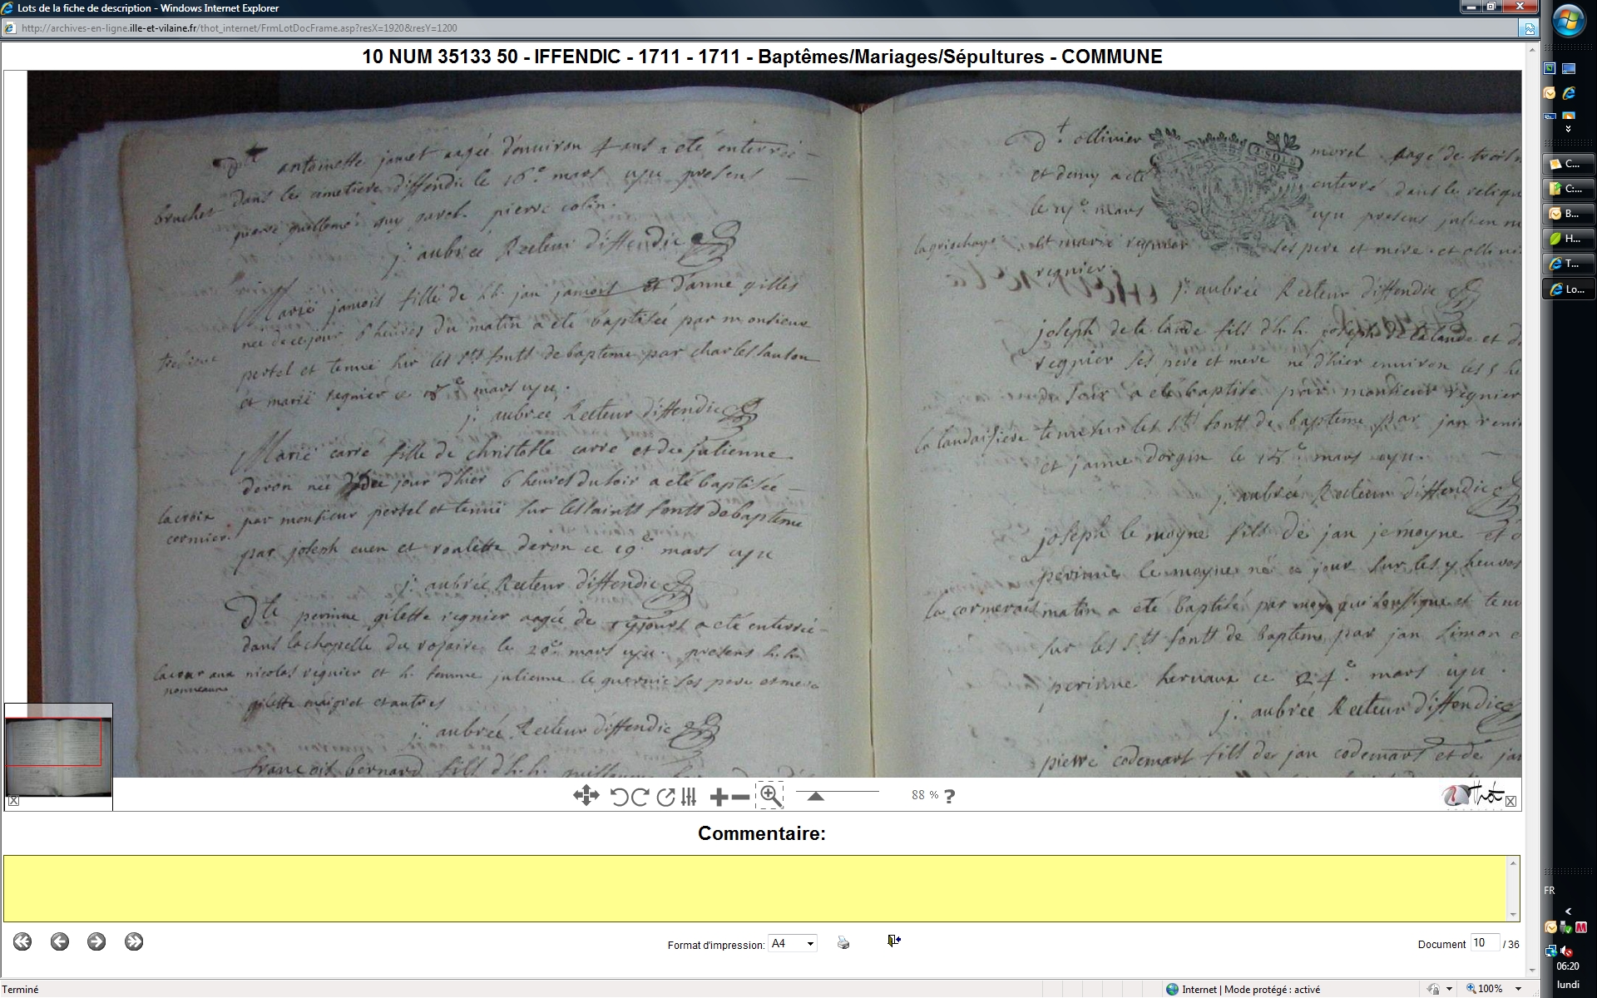
Task: Zoom in with the plus icon
Action: [719, 797]
